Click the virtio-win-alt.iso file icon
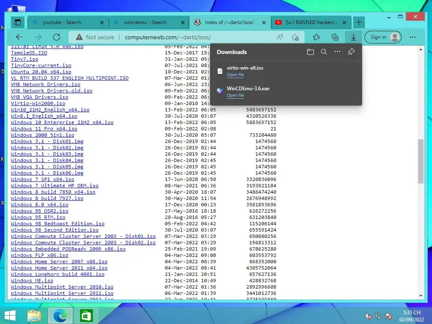The width and height of the screenshot is (432, 324). tap(220, 71)
